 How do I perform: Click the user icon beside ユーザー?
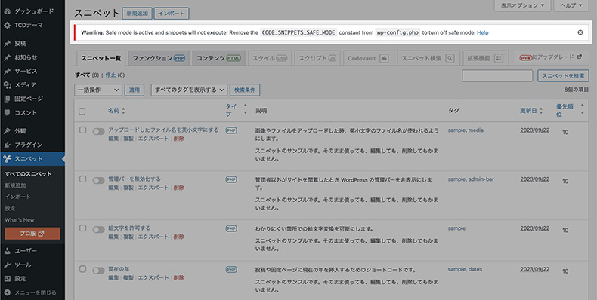click(x=8, y=251)
